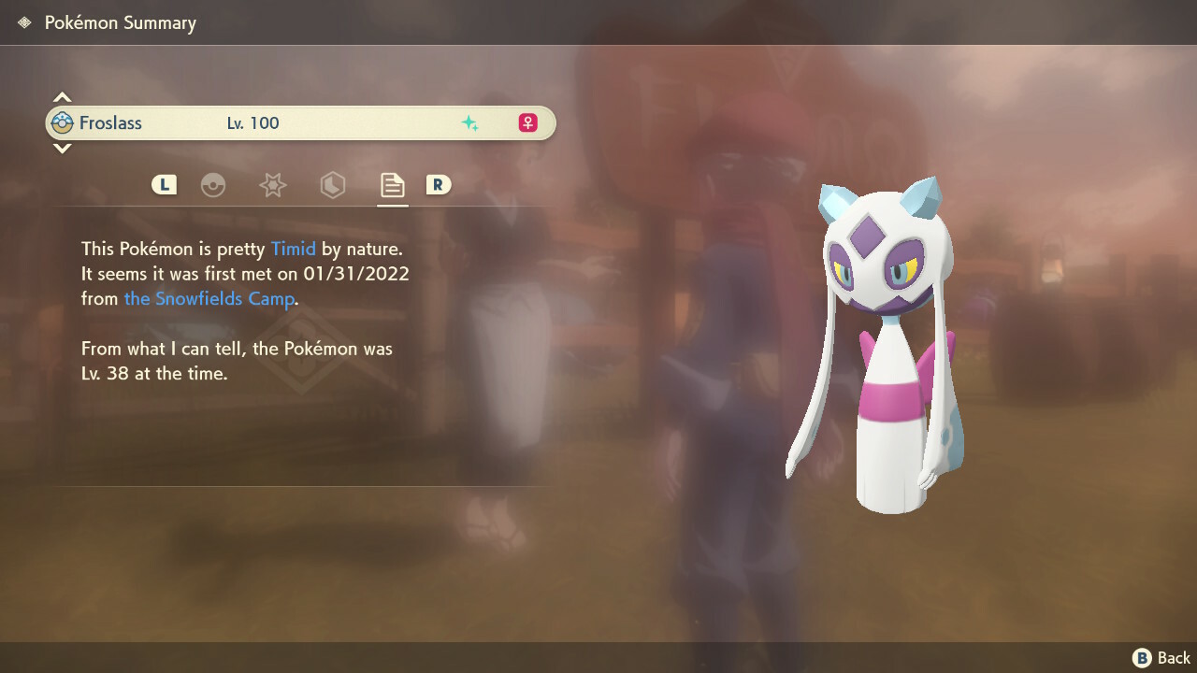Select the Poké Ball icon beside Froslass name
This screenshot has height=673, width=1197.
(x=63, y=123)
